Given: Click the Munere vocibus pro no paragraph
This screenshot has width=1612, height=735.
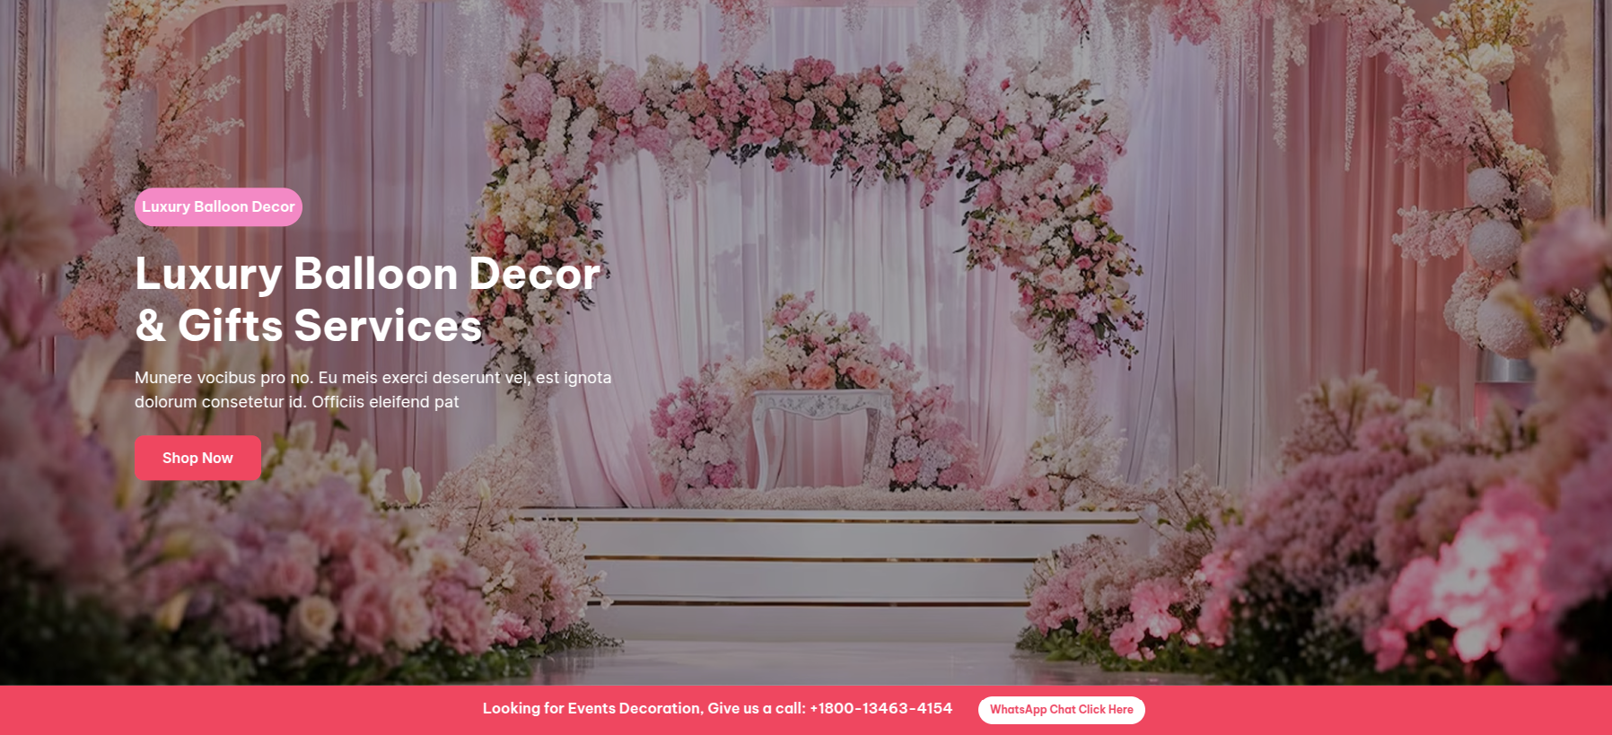Looking at the screenshot, I should pyautogui.click(x=372, y=389).
